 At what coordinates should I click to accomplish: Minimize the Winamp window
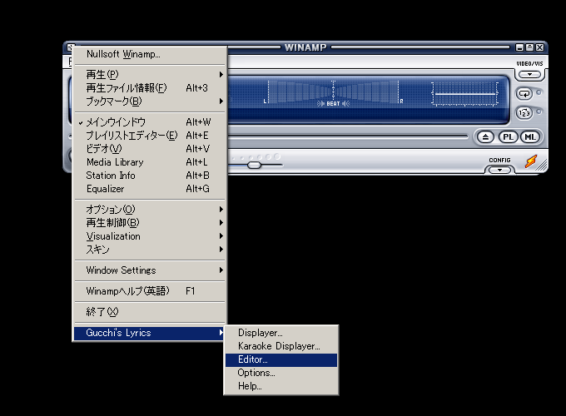(519, 47)
